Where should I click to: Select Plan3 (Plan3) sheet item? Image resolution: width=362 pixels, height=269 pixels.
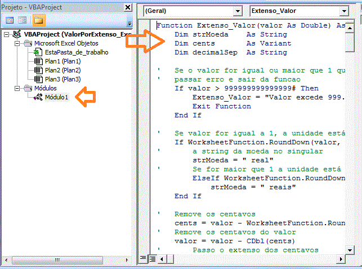pyautogui.click(x=63, y=79)
